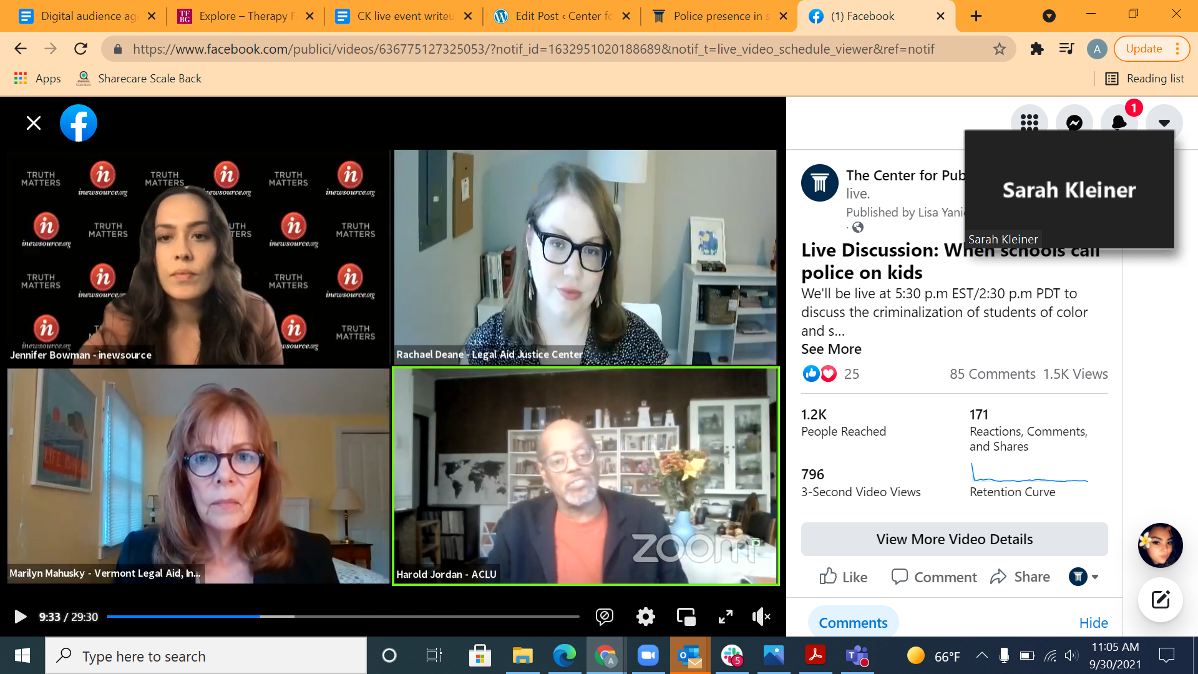This screenshot has width=1198, height=674.
Task: Unmute the video volume
Action: tap(761, 617)
